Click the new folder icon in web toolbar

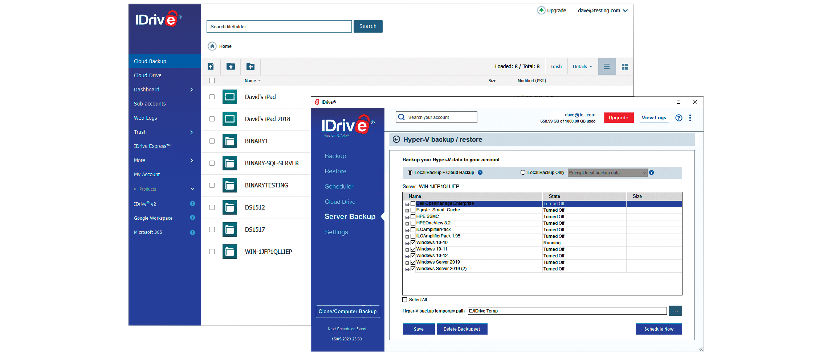[x=250, y=67]
